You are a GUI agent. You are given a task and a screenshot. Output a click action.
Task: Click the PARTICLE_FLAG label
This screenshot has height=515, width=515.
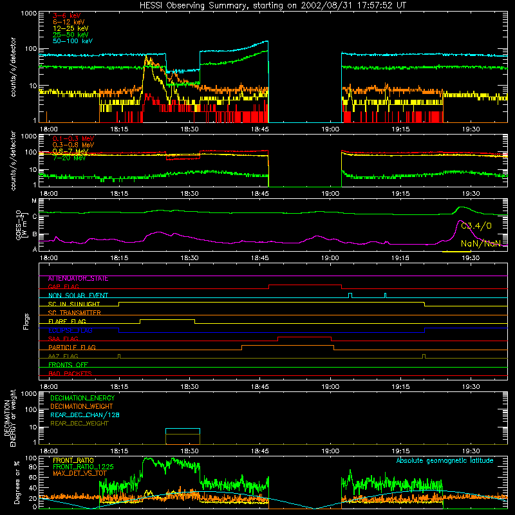(x=72, y=348)
